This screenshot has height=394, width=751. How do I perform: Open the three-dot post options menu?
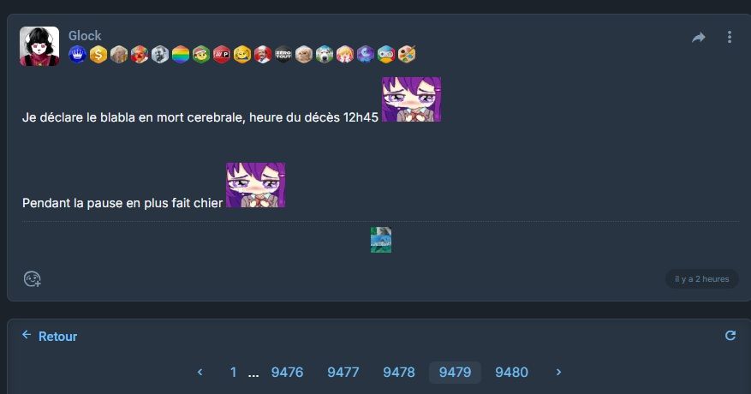click(730, 37)
